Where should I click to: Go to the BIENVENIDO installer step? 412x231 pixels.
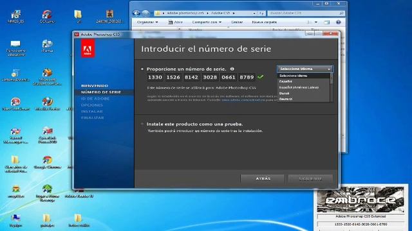(95, 86)
